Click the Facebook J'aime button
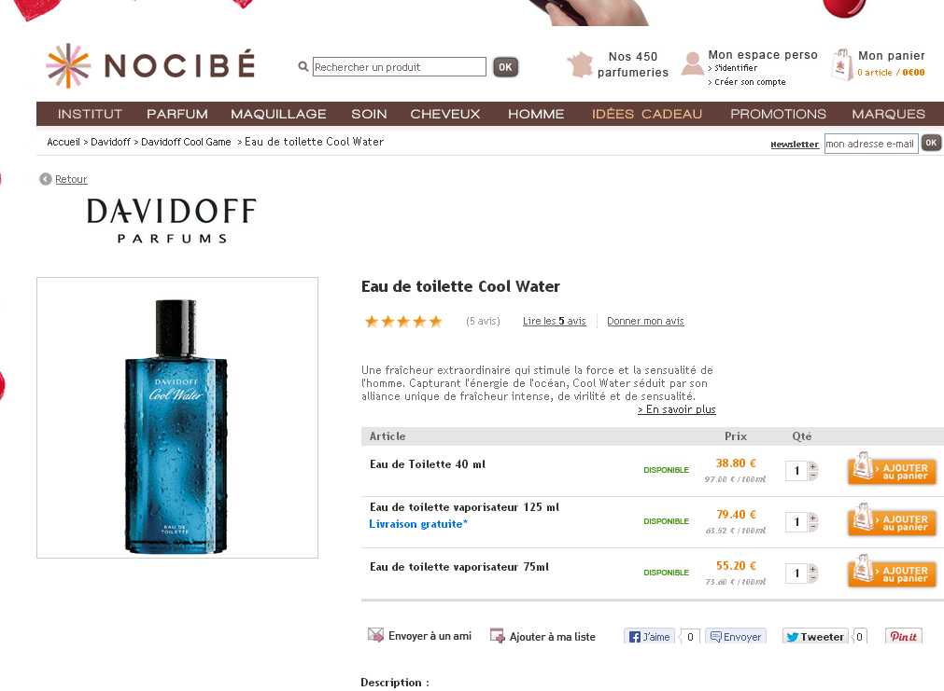The image size is (944, 691). coord(649,636)
